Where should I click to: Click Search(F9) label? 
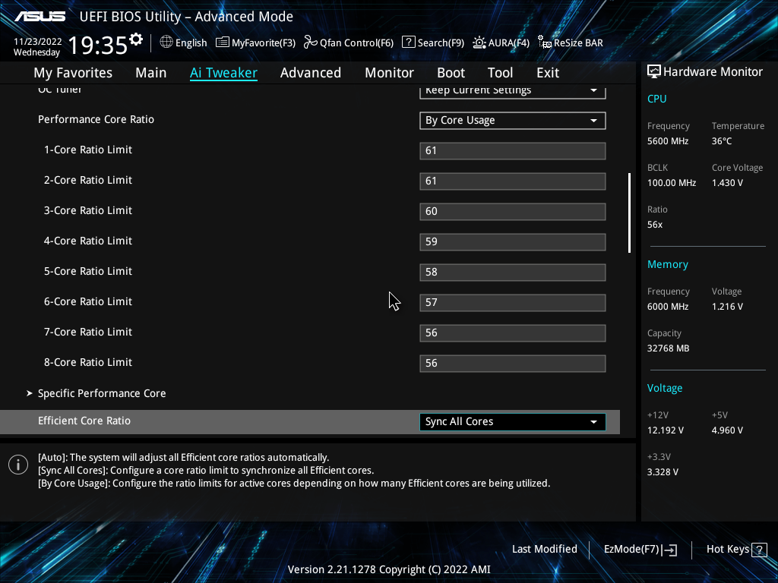tap(441, 43)
